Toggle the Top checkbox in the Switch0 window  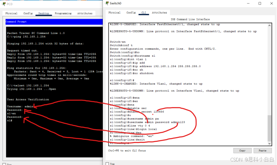pyautogui.click(x=107, y=164)
